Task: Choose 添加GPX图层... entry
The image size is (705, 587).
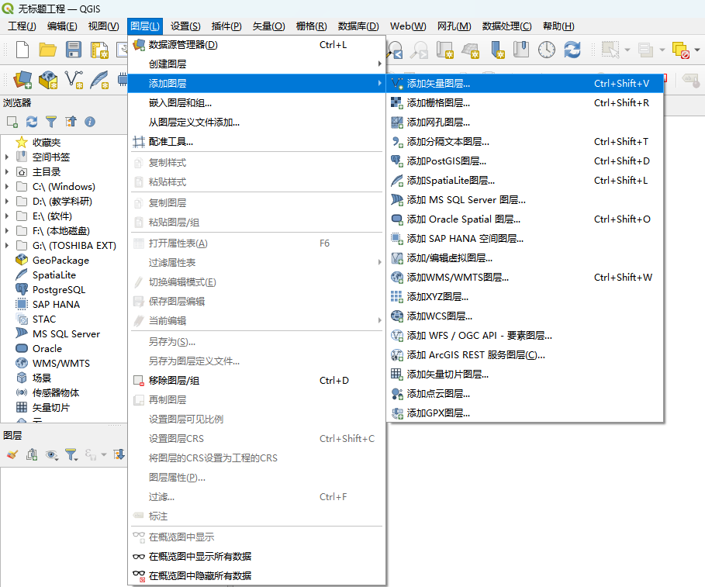Action: pyautogui.click(x=524, y=413)
